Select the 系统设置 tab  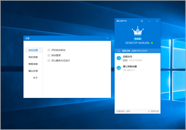pyautogui.click(x=33, y=50)
